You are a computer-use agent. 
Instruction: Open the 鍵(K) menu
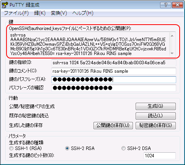40,13
